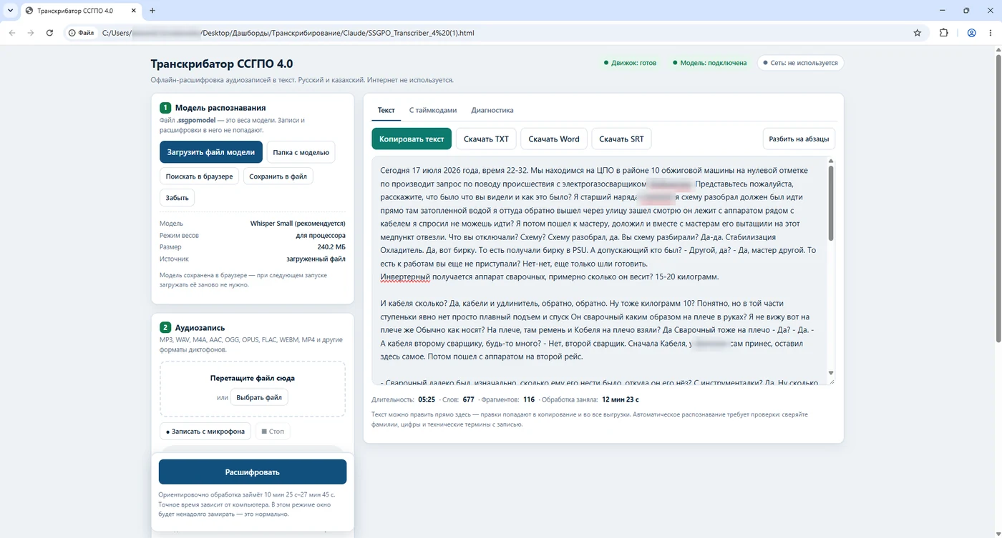The width and height of the screenshot is (1002, 538).
Task: Go back with the browser arrow
Action: [x=12, y=33]
